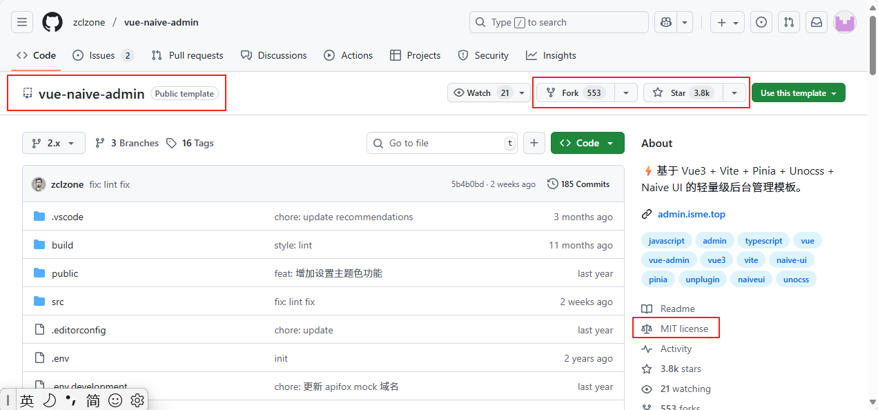
Task: Open the build folder
Action: (62, 245)
